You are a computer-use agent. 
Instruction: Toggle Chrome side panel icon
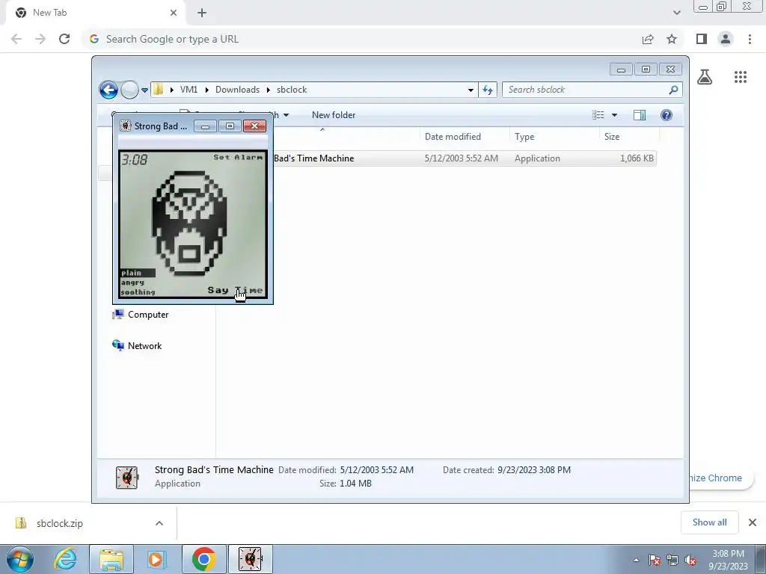point(702,39)
